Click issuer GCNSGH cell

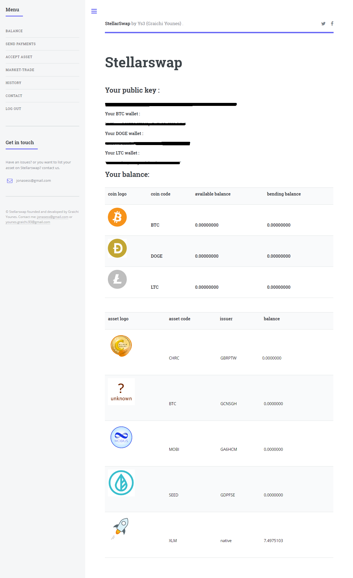tap(228, 404)
